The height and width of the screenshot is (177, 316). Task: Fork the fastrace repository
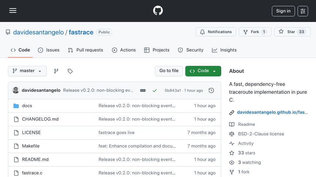pos(255,32)
